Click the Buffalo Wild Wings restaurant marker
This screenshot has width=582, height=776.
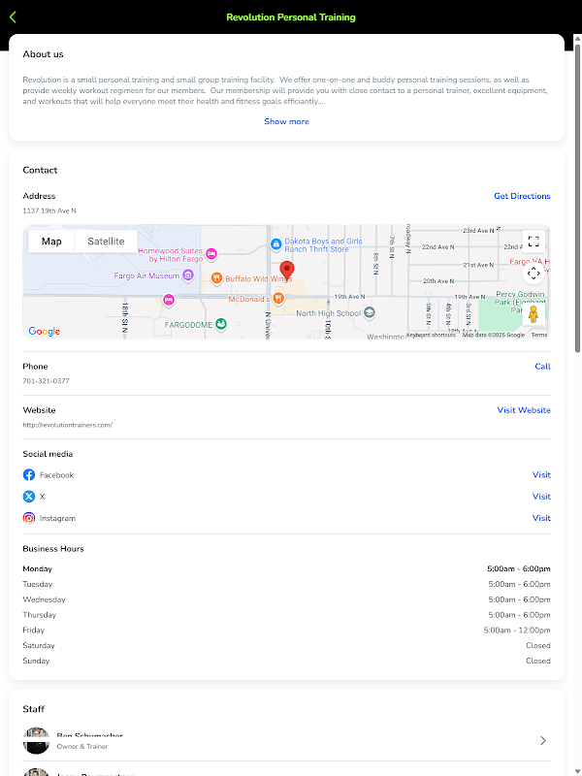coord(216,278)
